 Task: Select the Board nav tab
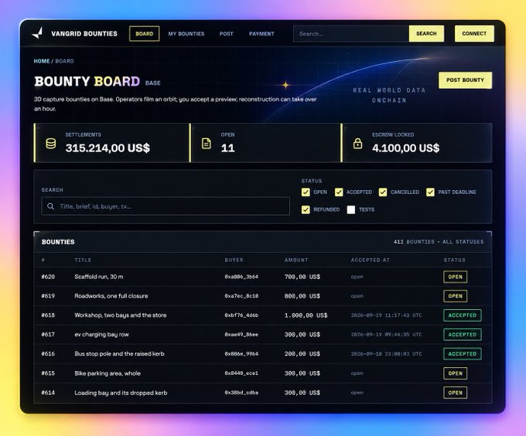[144, 33]
